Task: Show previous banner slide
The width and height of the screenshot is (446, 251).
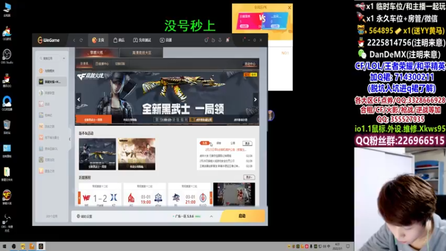Action: coord(79,99)
